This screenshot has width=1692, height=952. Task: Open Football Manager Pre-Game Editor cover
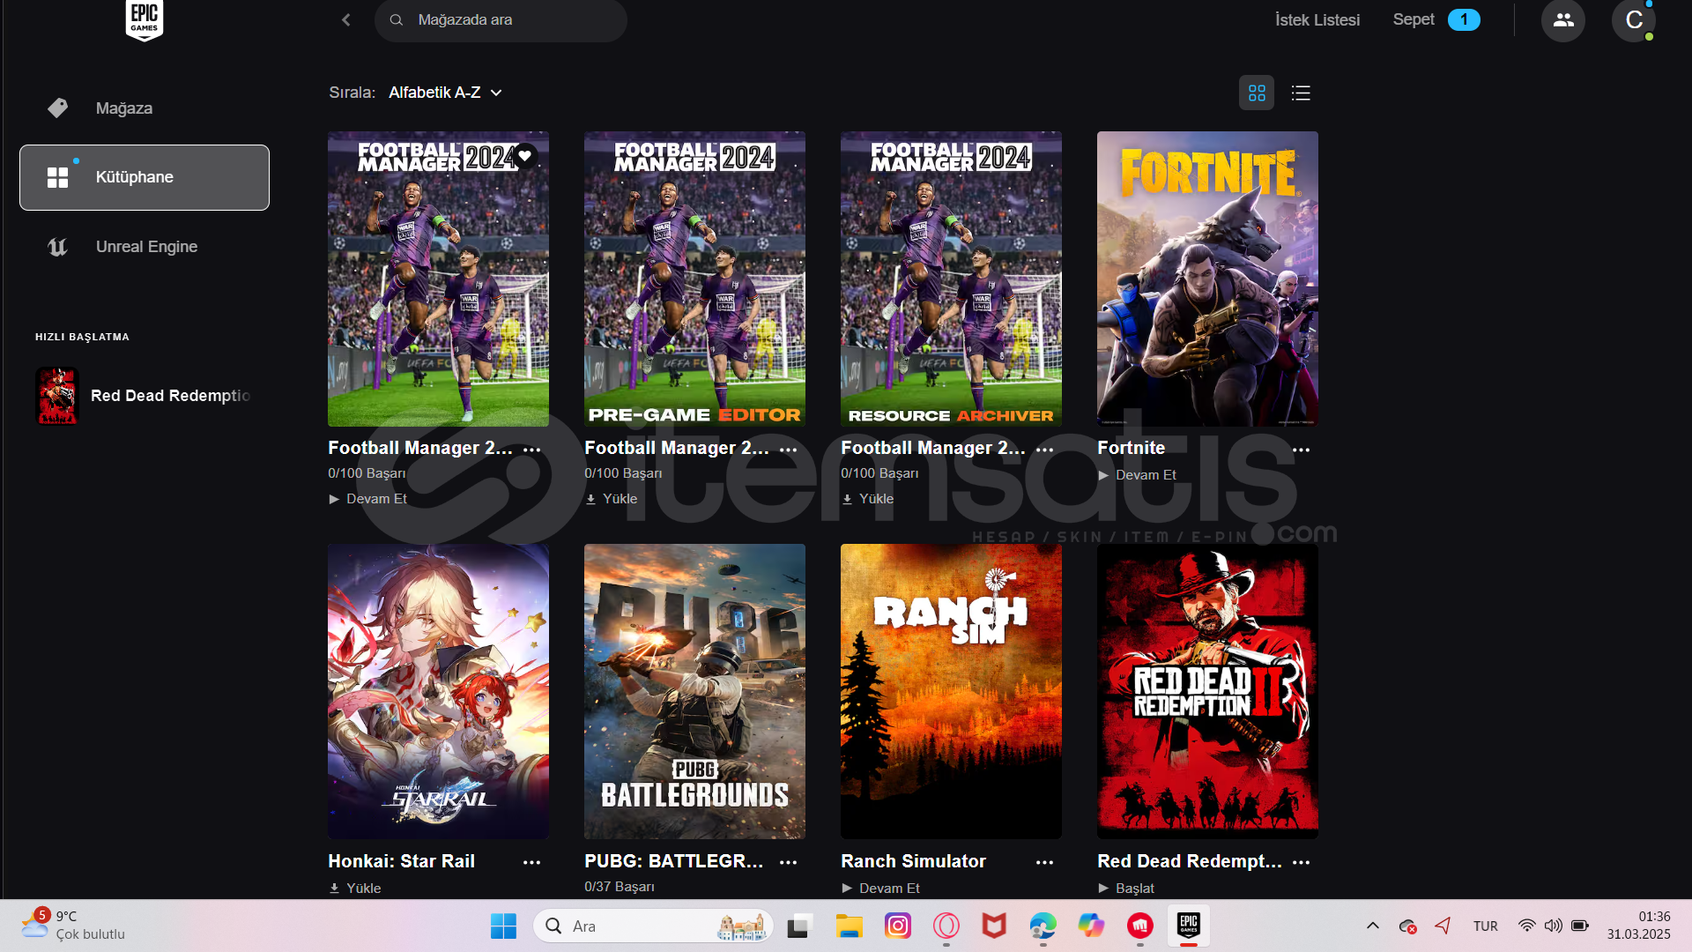point(694,279)
